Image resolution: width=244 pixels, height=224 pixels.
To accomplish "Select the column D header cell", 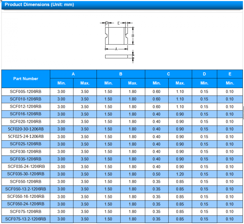I will 204,74.
